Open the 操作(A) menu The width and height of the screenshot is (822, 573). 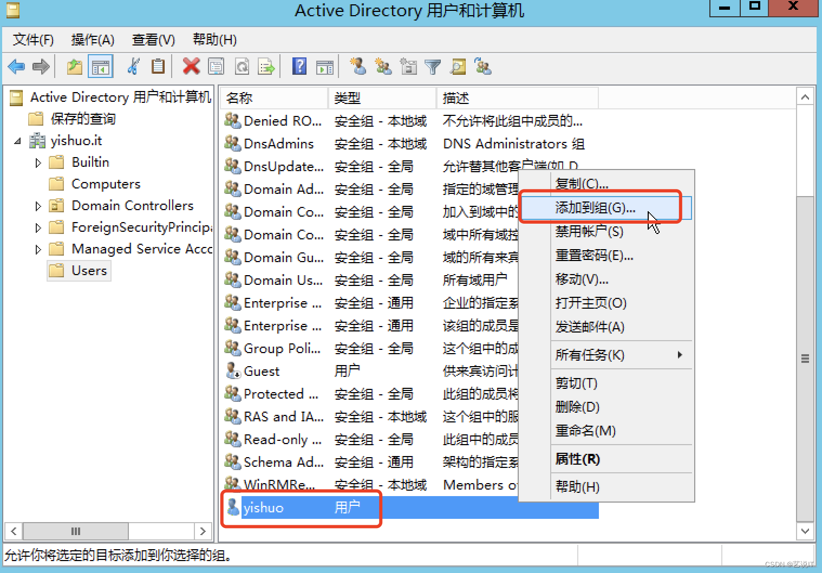(x=93, y=40)
